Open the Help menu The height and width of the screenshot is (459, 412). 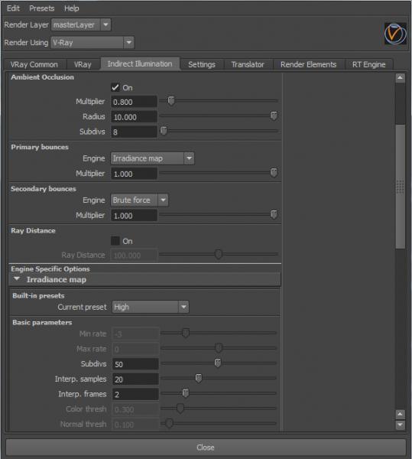[72, 8]
